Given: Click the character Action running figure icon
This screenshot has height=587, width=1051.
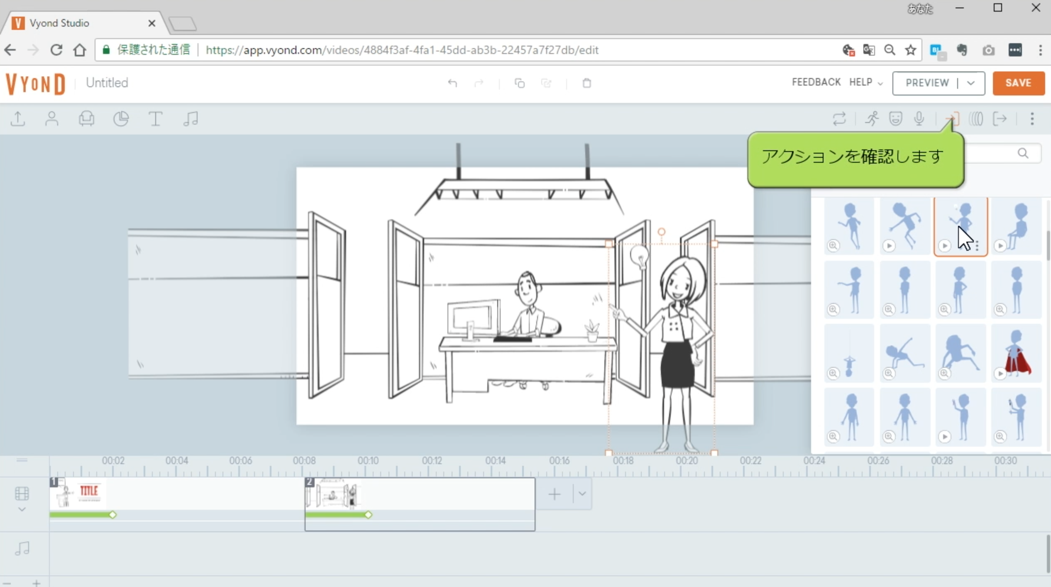Looking at the screenshot, I should click(x=871, y=119).
